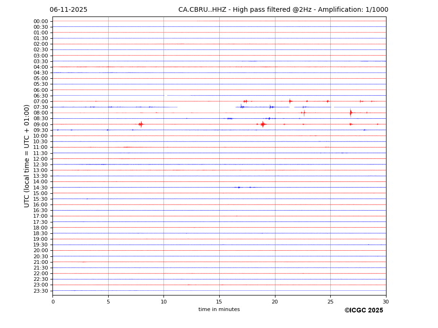Screen dimensions: 438x328
Task: Click the x-axis tick label 0
Action: (x=53, y=302)
